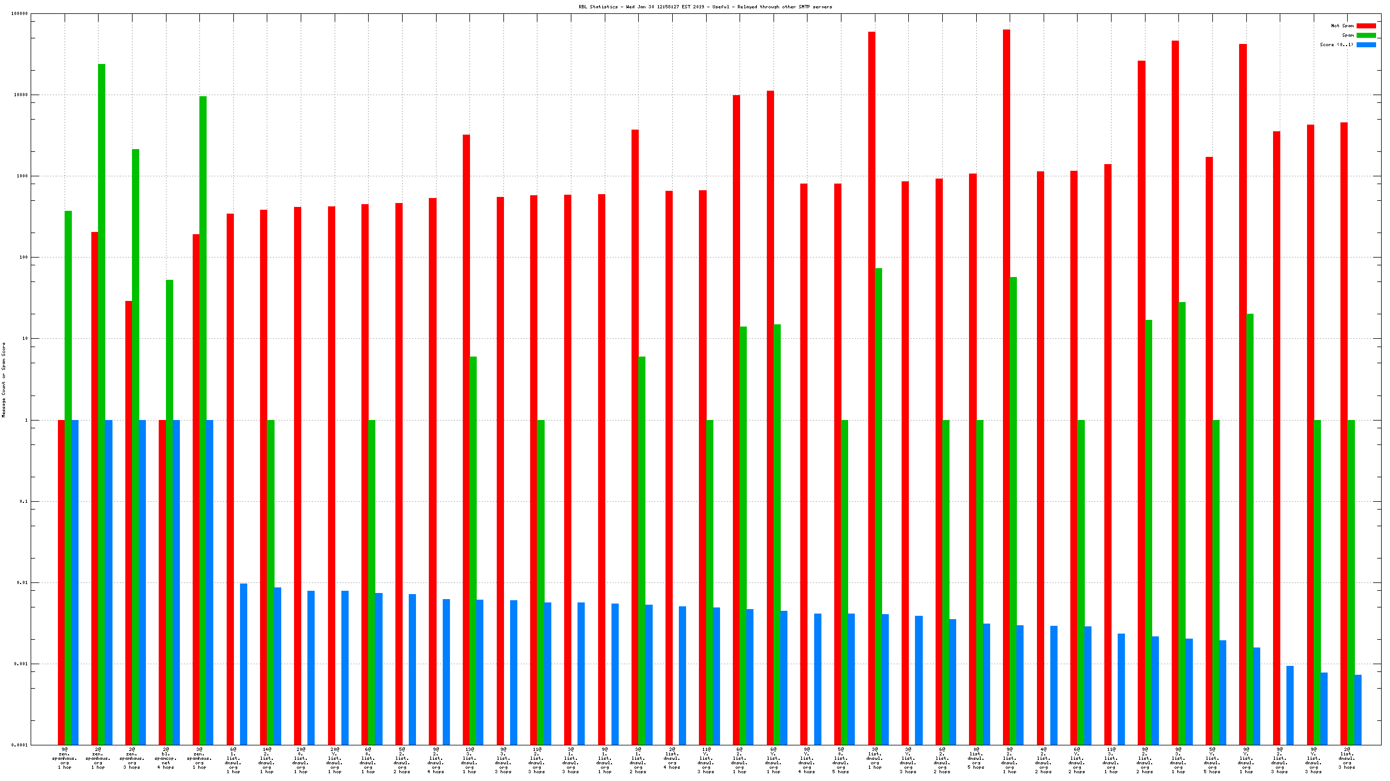The image size is (1390, 781).
Task: Click the RBL Statistics chart title
Action: point(705,7)
